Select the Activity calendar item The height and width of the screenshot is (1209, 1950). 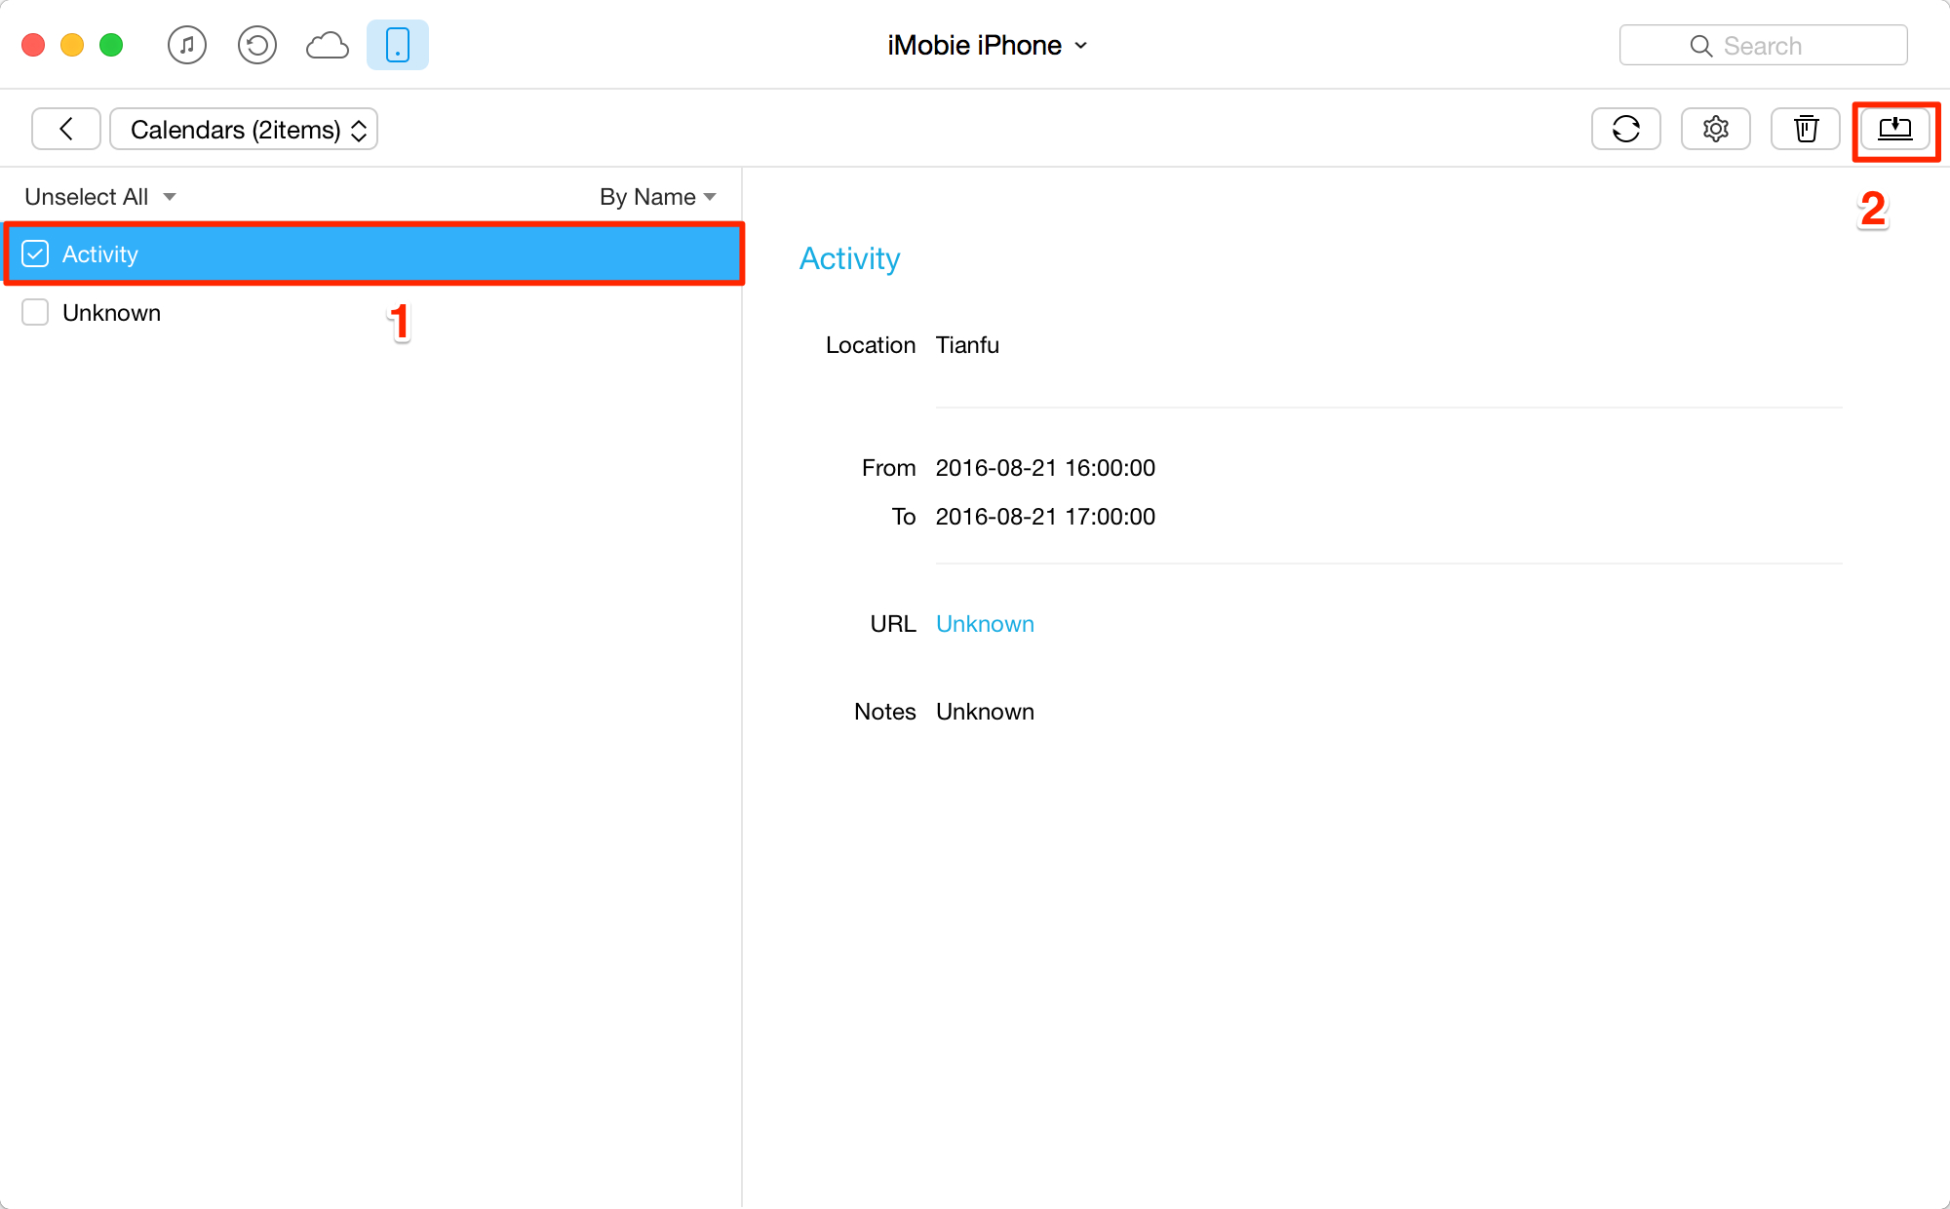(x=376, y=253)
